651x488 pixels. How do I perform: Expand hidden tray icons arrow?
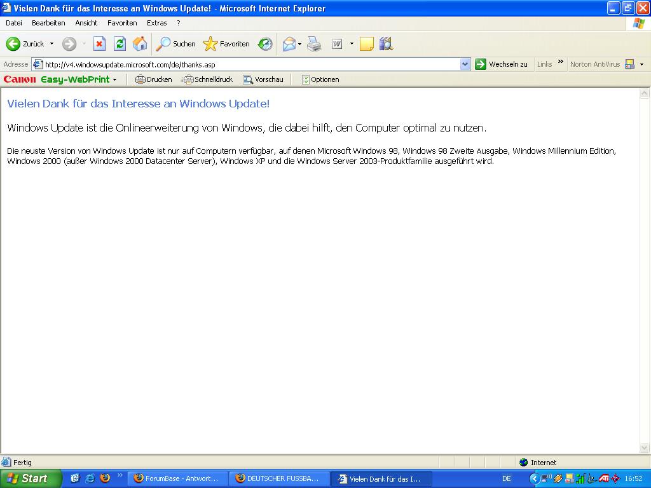535,479
